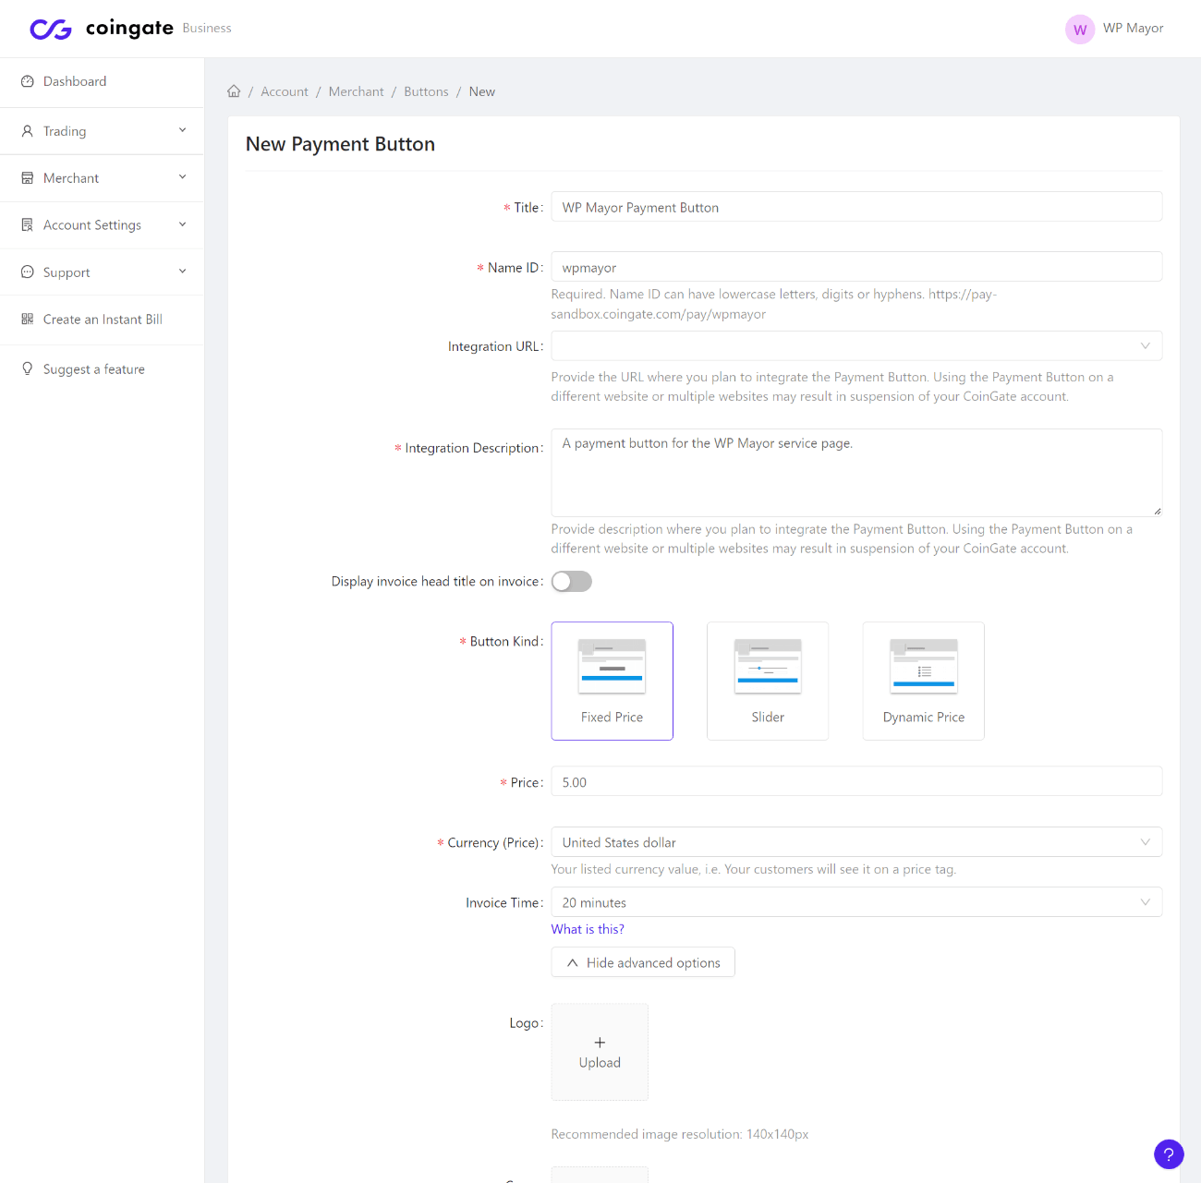Open the Currency (Price) dropdown
The width and height of the screenshot is (1201, 1183).
855,842
